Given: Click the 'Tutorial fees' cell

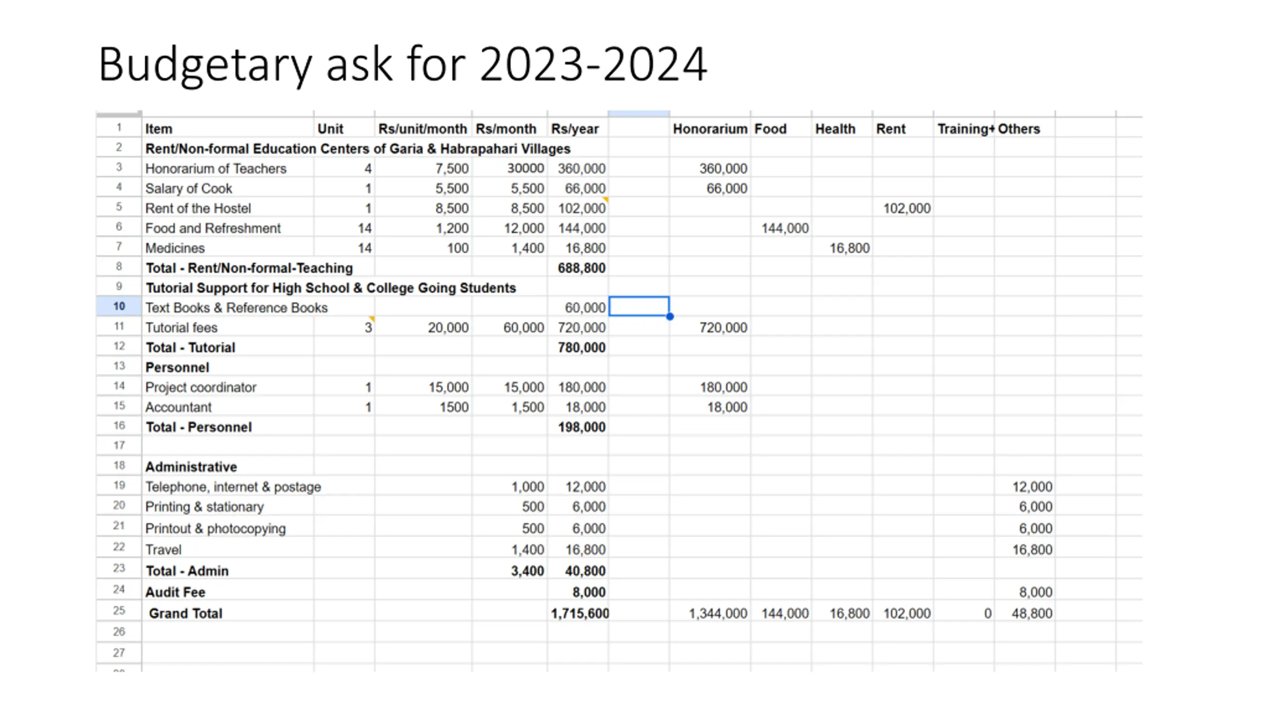Looking at the screenshot, I should click(228, 327).
